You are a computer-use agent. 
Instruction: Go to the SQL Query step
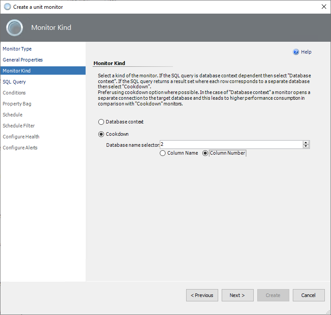[14, 82]
